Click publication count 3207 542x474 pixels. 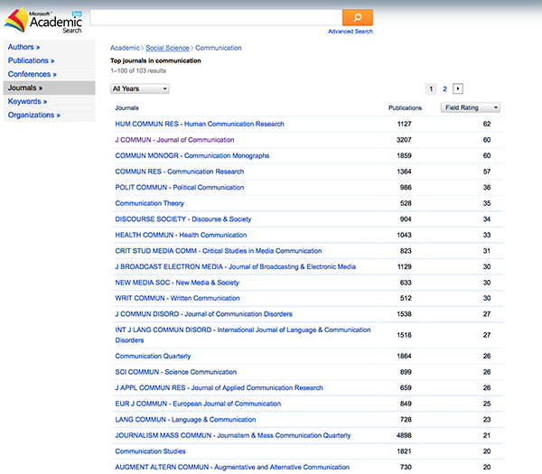tap(404, 140)
